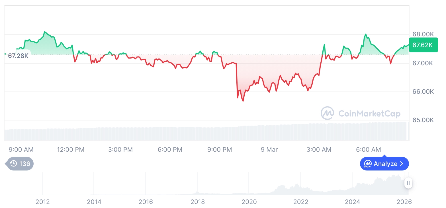Click the 66.00K price axis label
The image size is (446, 208).
click(423, 91)
